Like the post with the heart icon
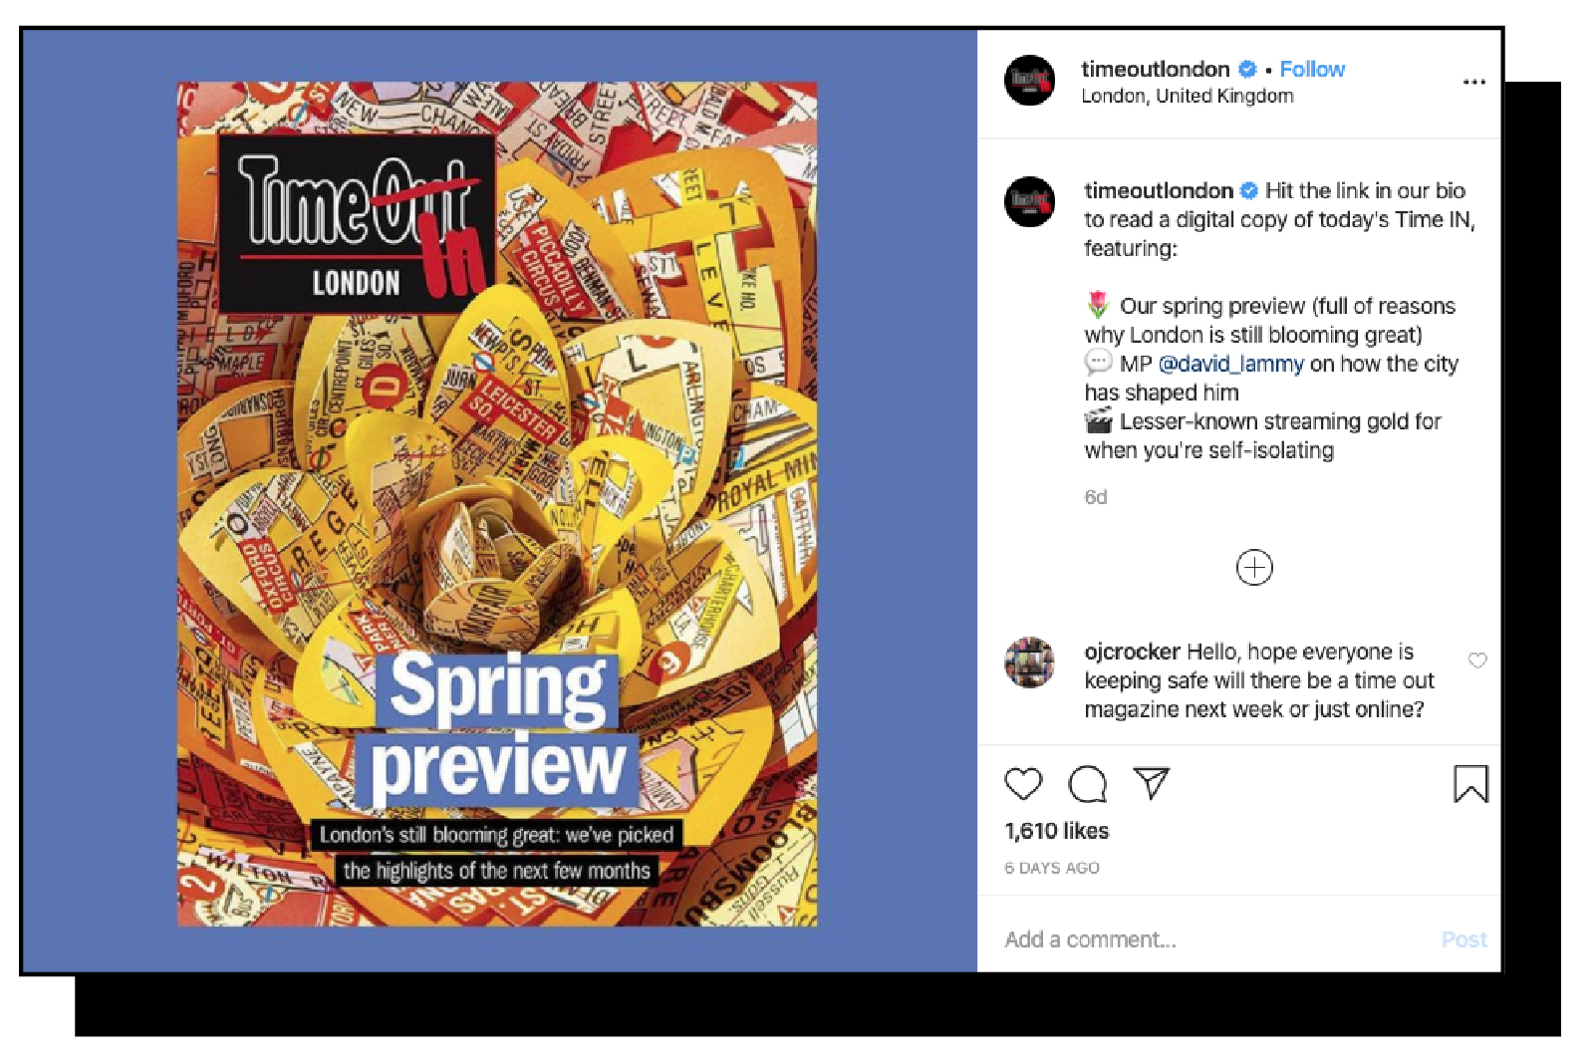1595x1060 pixels. (1023, 784)
